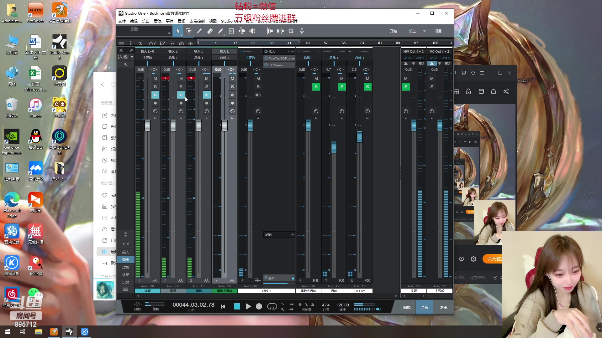Open the 编辑 menu
The image size is (602, 338).
[134, 21]
